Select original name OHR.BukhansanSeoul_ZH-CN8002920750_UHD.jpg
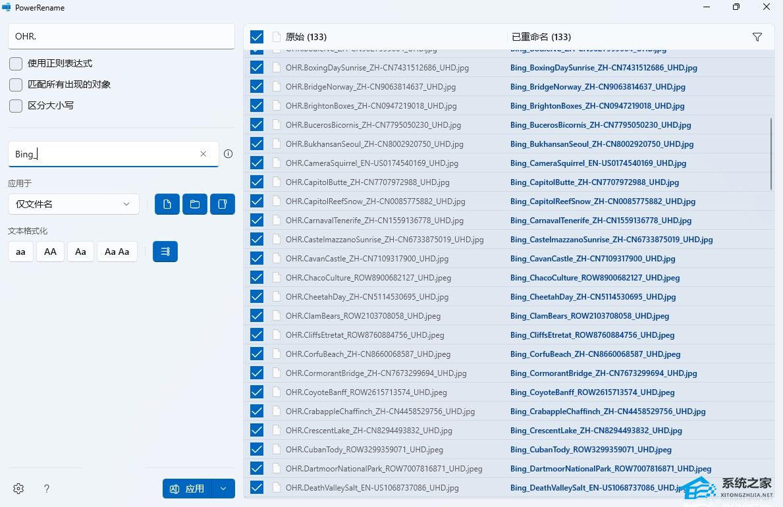The width and height of the screenshot is (783, 507). tap(375, 144)
